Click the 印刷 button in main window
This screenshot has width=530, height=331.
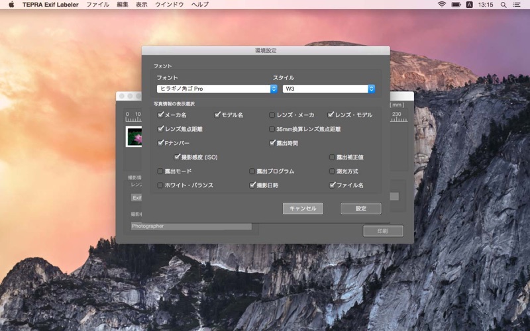384,231
